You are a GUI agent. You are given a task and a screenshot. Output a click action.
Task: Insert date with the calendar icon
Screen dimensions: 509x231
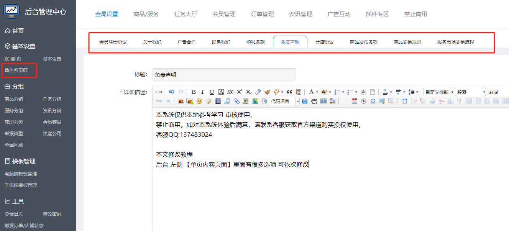354,101
